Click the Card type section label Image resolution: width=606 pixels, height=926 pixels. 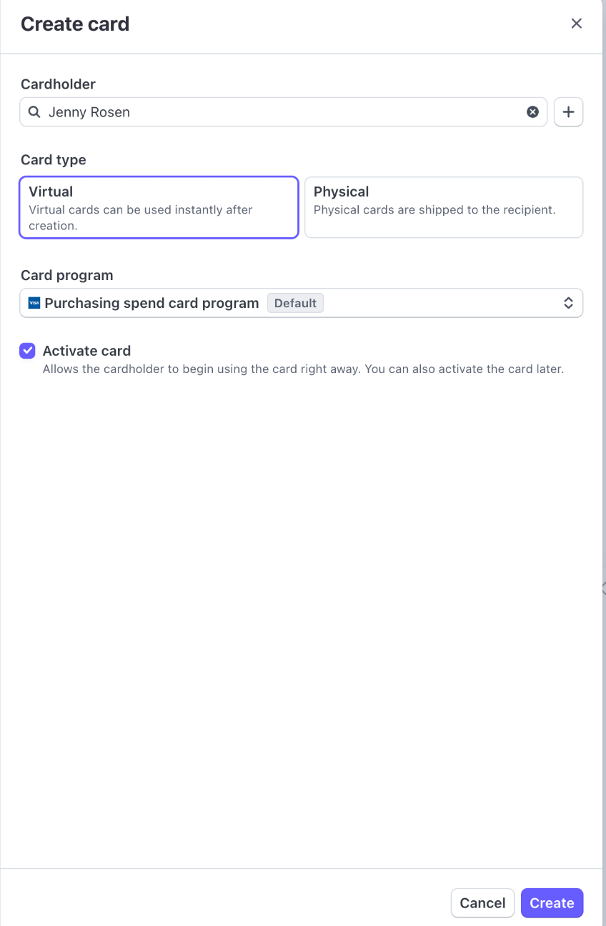coord(54,160)
